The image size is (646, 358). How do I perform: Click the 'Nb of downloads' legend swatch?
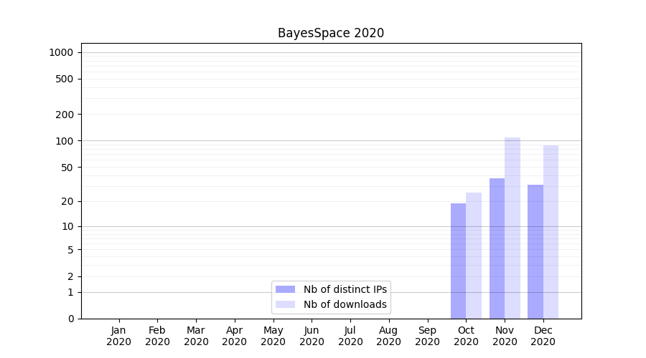click(285, 304)
